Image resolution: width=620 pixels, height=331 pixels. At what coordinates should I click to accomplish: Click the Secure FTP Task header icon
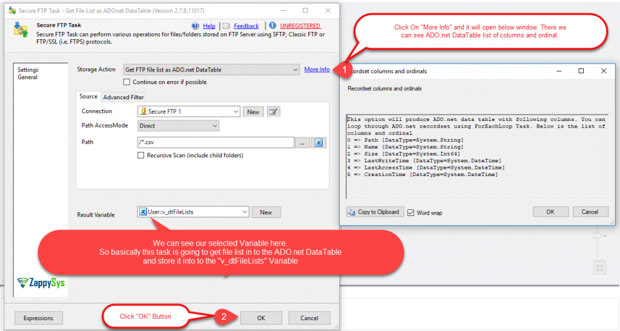21,30
